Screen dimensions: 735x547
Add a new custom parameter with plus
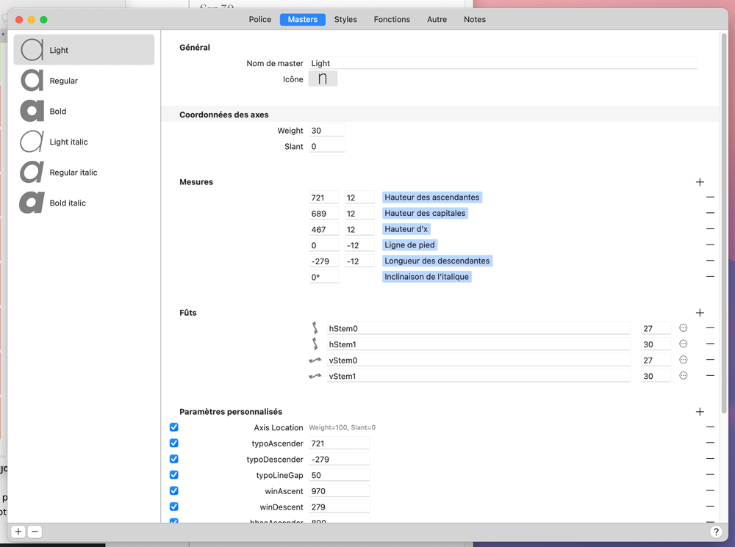point(700,412)
